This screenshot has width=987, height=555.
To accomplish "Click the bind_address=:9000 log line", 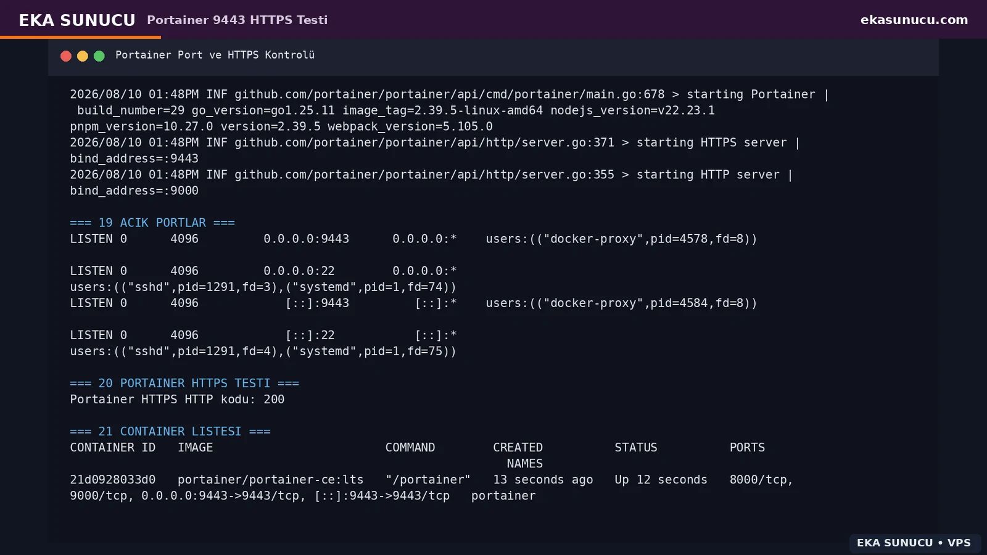I will pyautogui.click(x=134, y=191).
